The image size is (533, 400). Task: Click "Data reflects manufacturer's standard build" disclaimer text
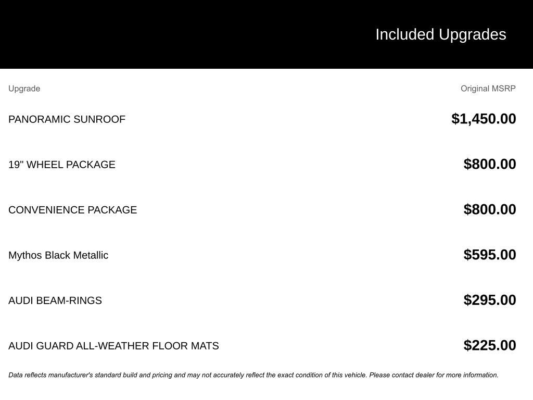pyautogui.click(x=73, y=375)
